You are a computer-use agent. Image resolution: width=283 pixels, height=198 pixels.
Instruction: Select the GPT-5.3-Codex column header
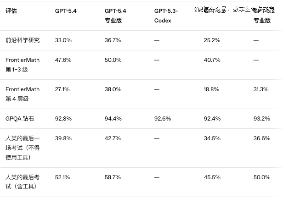point(166,15)
